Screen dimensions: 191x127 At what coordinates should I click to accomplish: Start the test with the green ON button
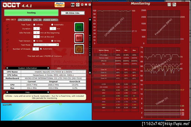[79, 27]
